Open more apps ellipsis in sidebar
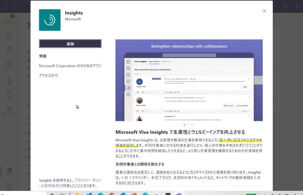The width and height of the screenshot is (303, 195). (9, 126)
